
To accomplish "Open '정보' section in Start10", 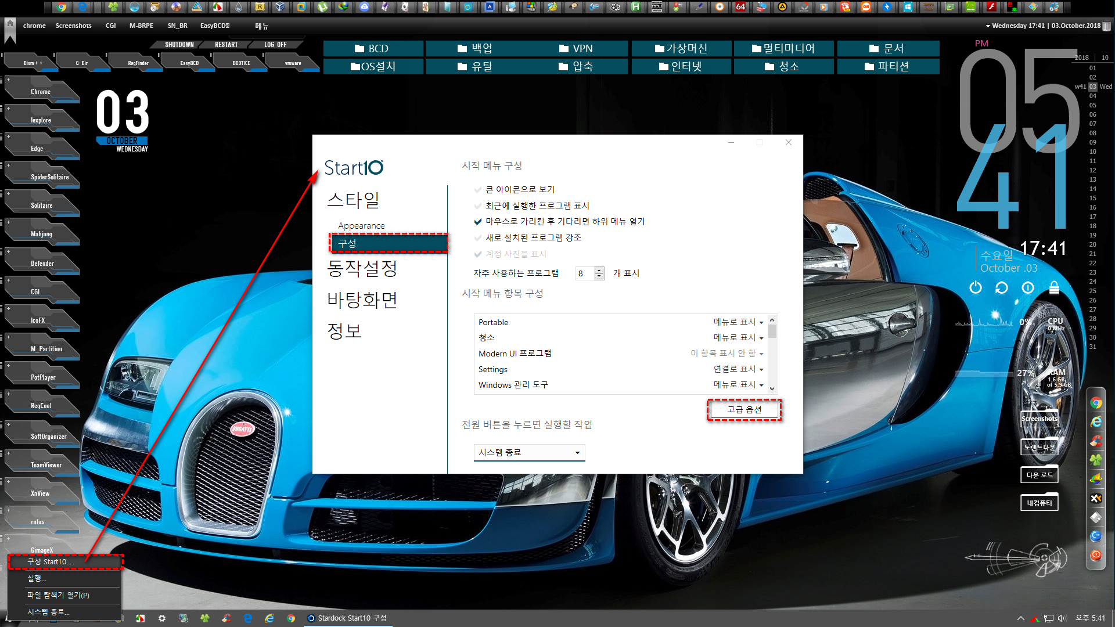I will (344, 331).
